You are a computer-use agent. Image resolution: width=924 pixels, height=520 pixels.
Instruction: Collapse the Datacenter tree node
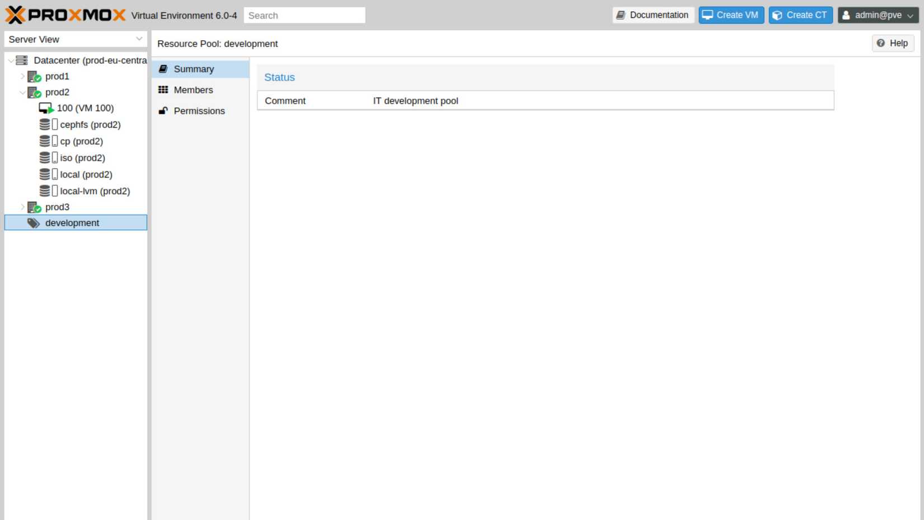tap(11, 61)
